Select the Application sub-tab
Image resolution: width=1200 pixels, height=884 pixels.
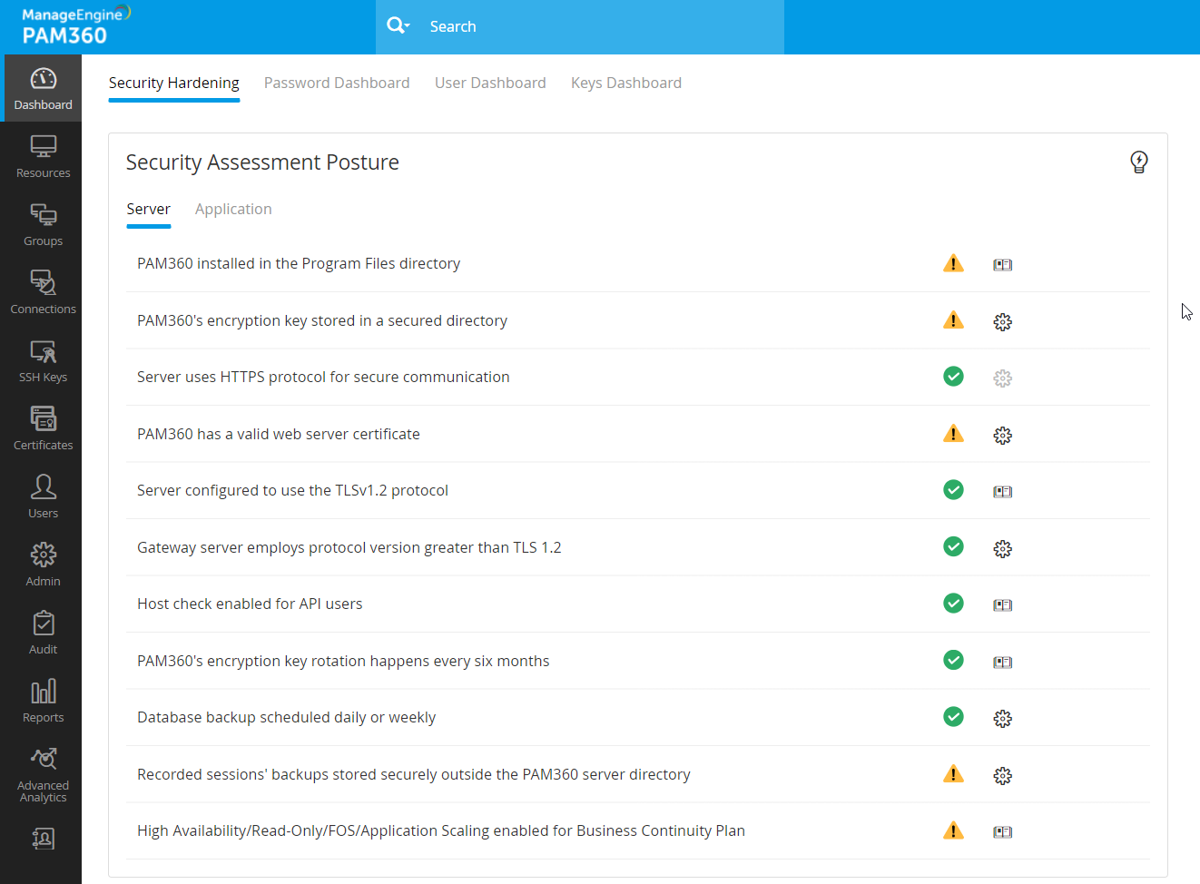click(x=233, y=209)
